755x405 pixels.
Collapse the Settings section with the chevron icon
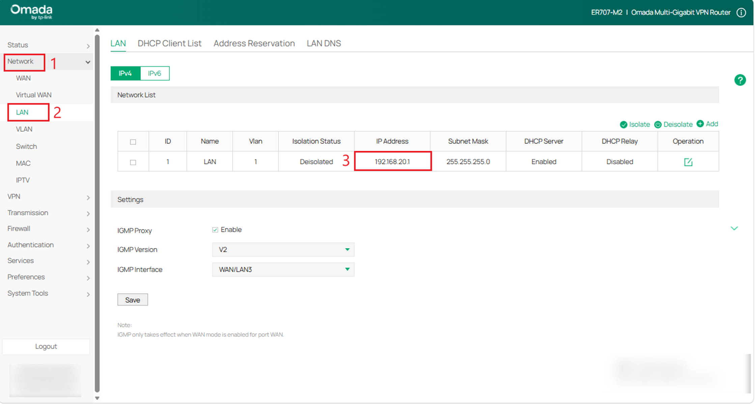click(x=734, y=228)
